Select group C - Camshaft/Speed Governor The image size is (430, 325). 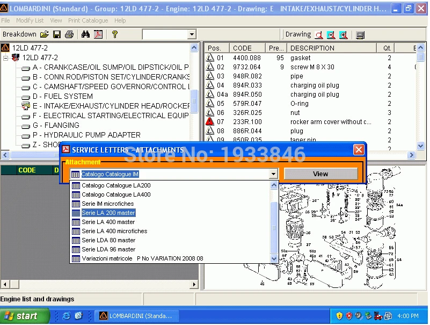coord(111,86)
